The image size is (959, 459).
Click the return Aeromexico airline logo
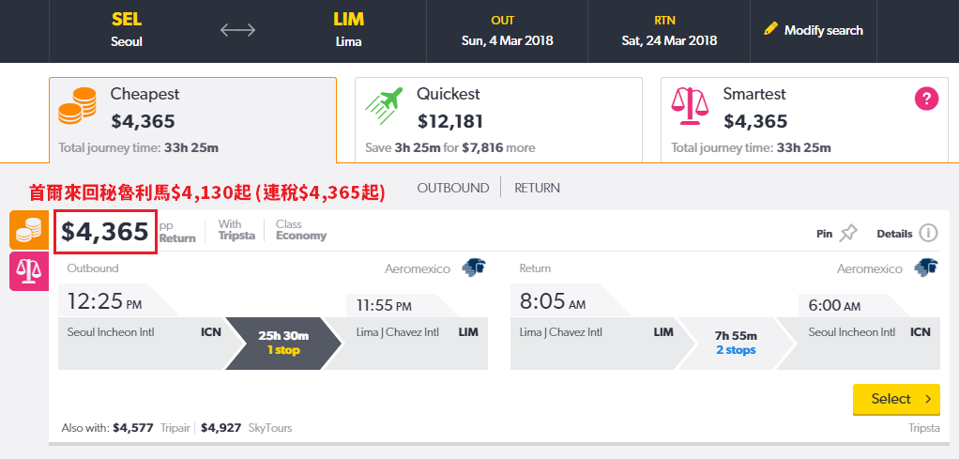(x=926, y=268)
